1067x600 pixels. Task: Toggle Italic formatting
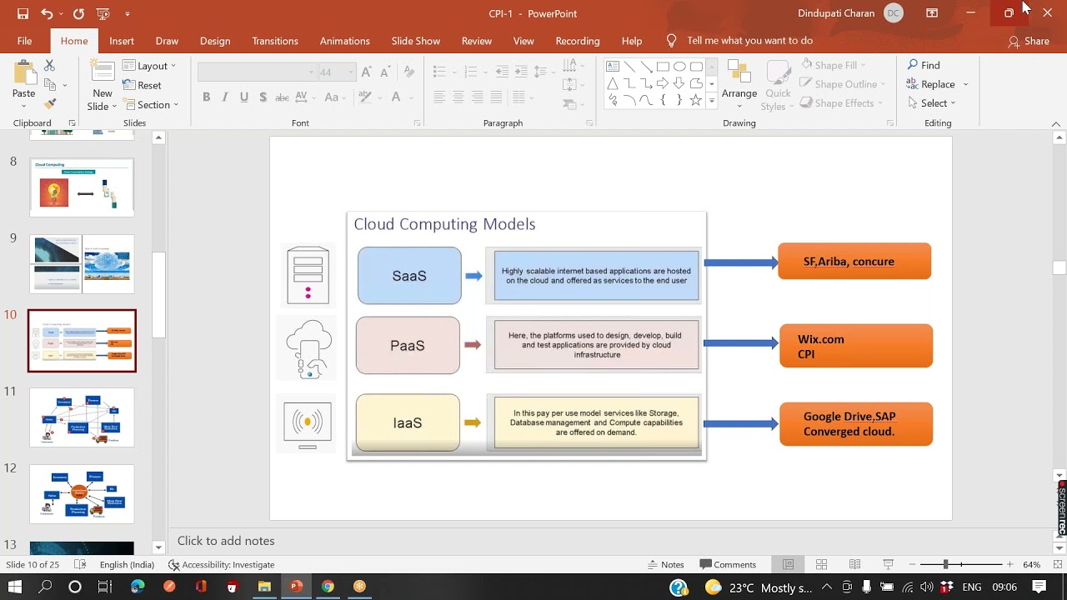click(224, 97)
